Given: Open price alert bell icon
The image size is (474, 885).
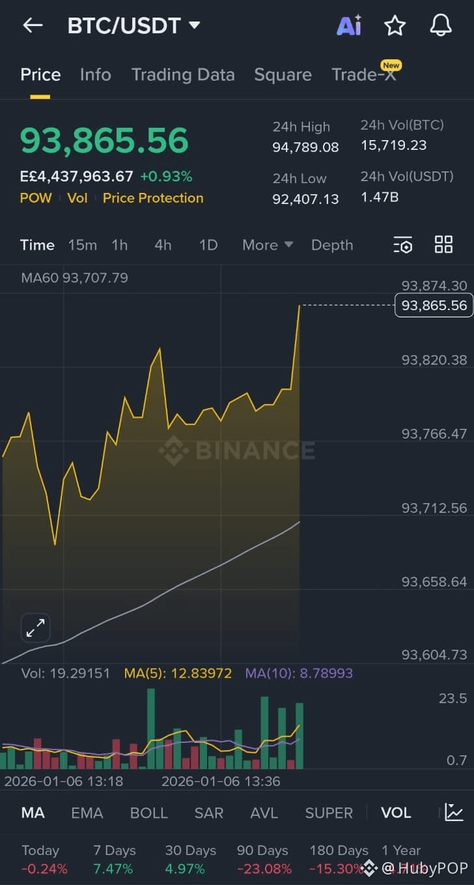Looking at the screenshot, I should 441,26.
